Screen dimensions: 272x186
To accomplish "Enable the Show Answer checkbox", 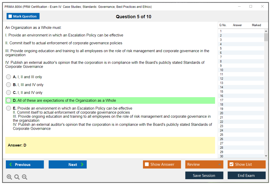I will (147, 164).
